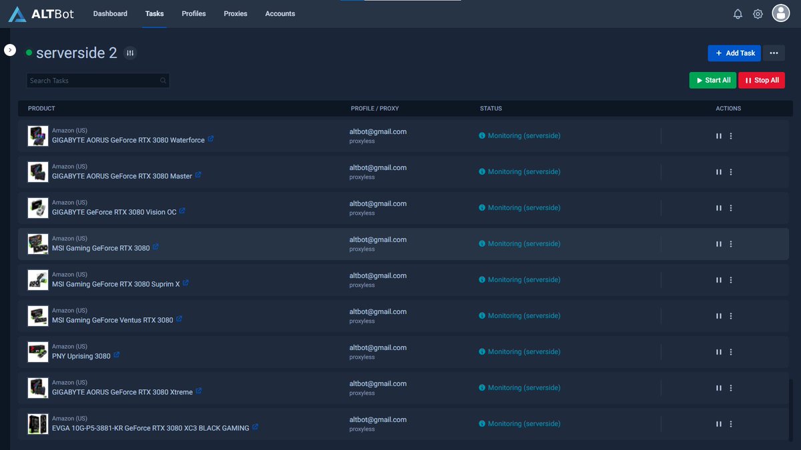Open the more options ellipsis button next to Add Task
The height and width of the screenshot is (450, 801).
coord(774,53)
